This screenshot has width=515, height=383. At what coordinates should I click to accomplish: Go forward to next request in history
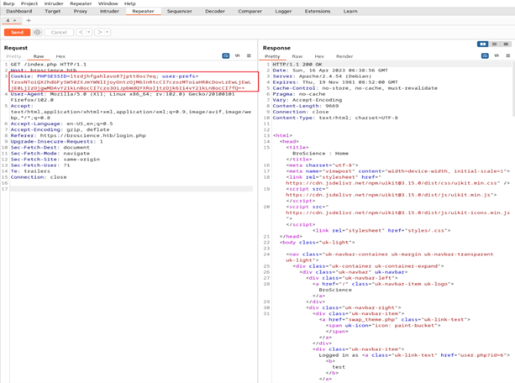(x=99, y=32)
